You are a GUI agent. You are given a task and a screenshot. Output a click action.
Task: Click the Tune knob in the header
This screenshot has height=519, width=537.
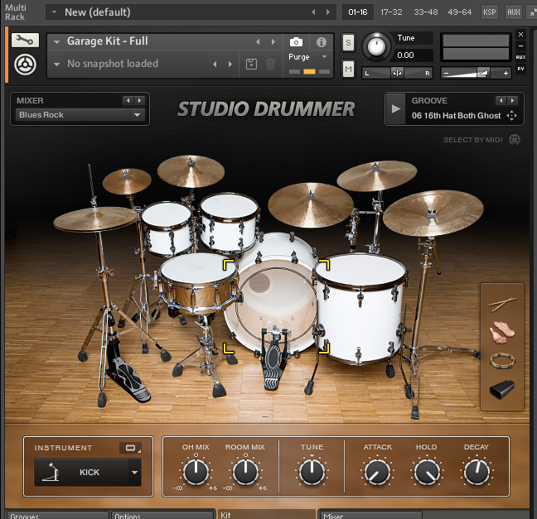point(376,47)
